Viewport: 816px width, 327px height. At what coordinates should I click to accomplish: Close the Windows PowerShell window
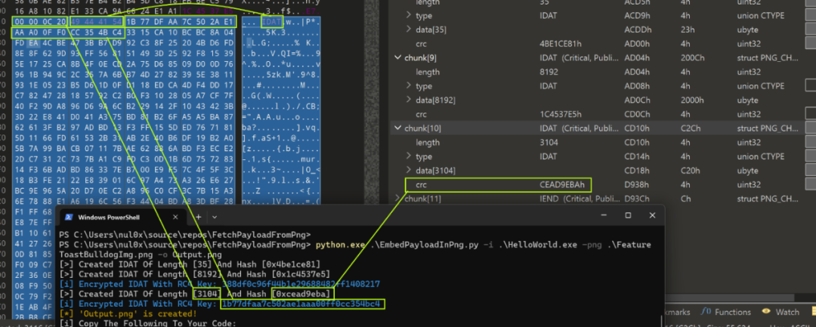pos(651,215)
